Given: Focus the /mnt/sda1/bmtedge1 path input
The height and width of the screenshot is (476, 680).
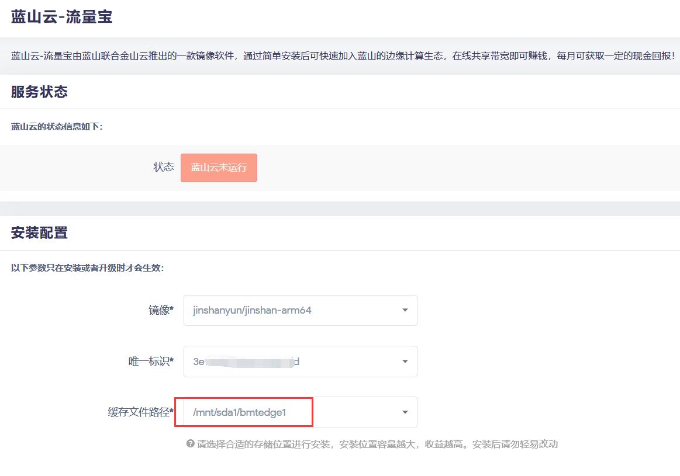Looking at the screenshot, I should click(x=300, y=412).
